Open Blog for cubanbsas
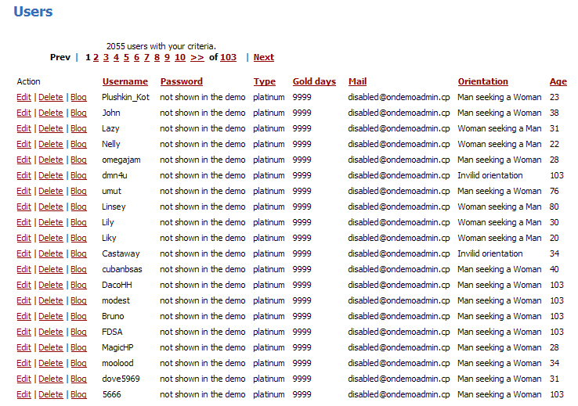This screenshot has width=578, height=406. click(x=78, y=269)
